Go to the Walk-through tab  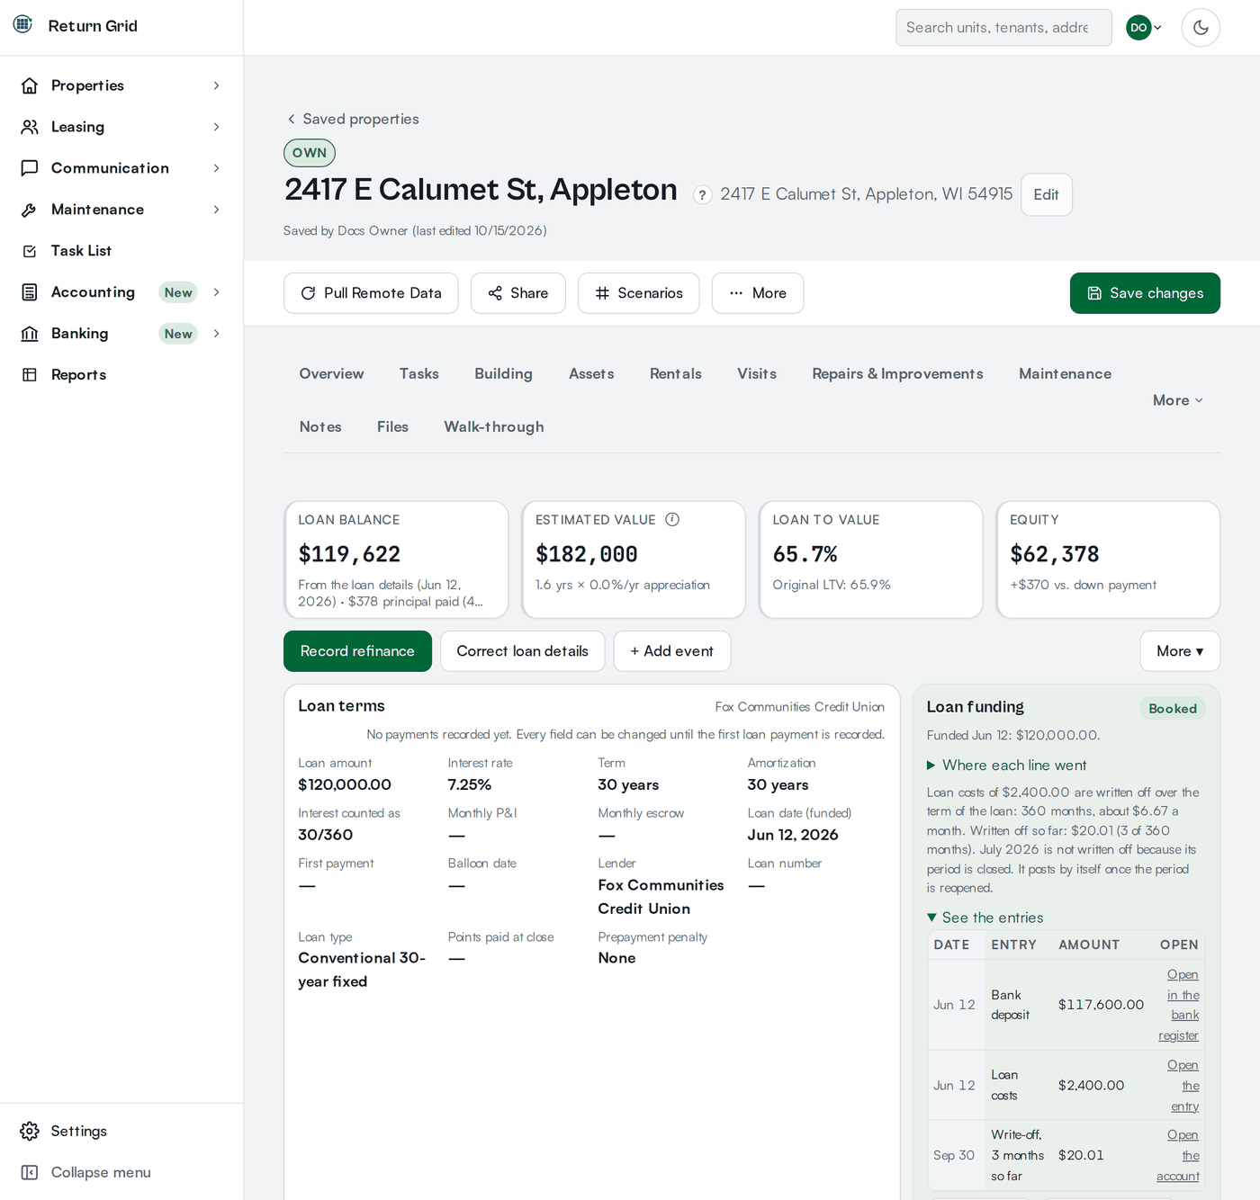coord(494,426)
